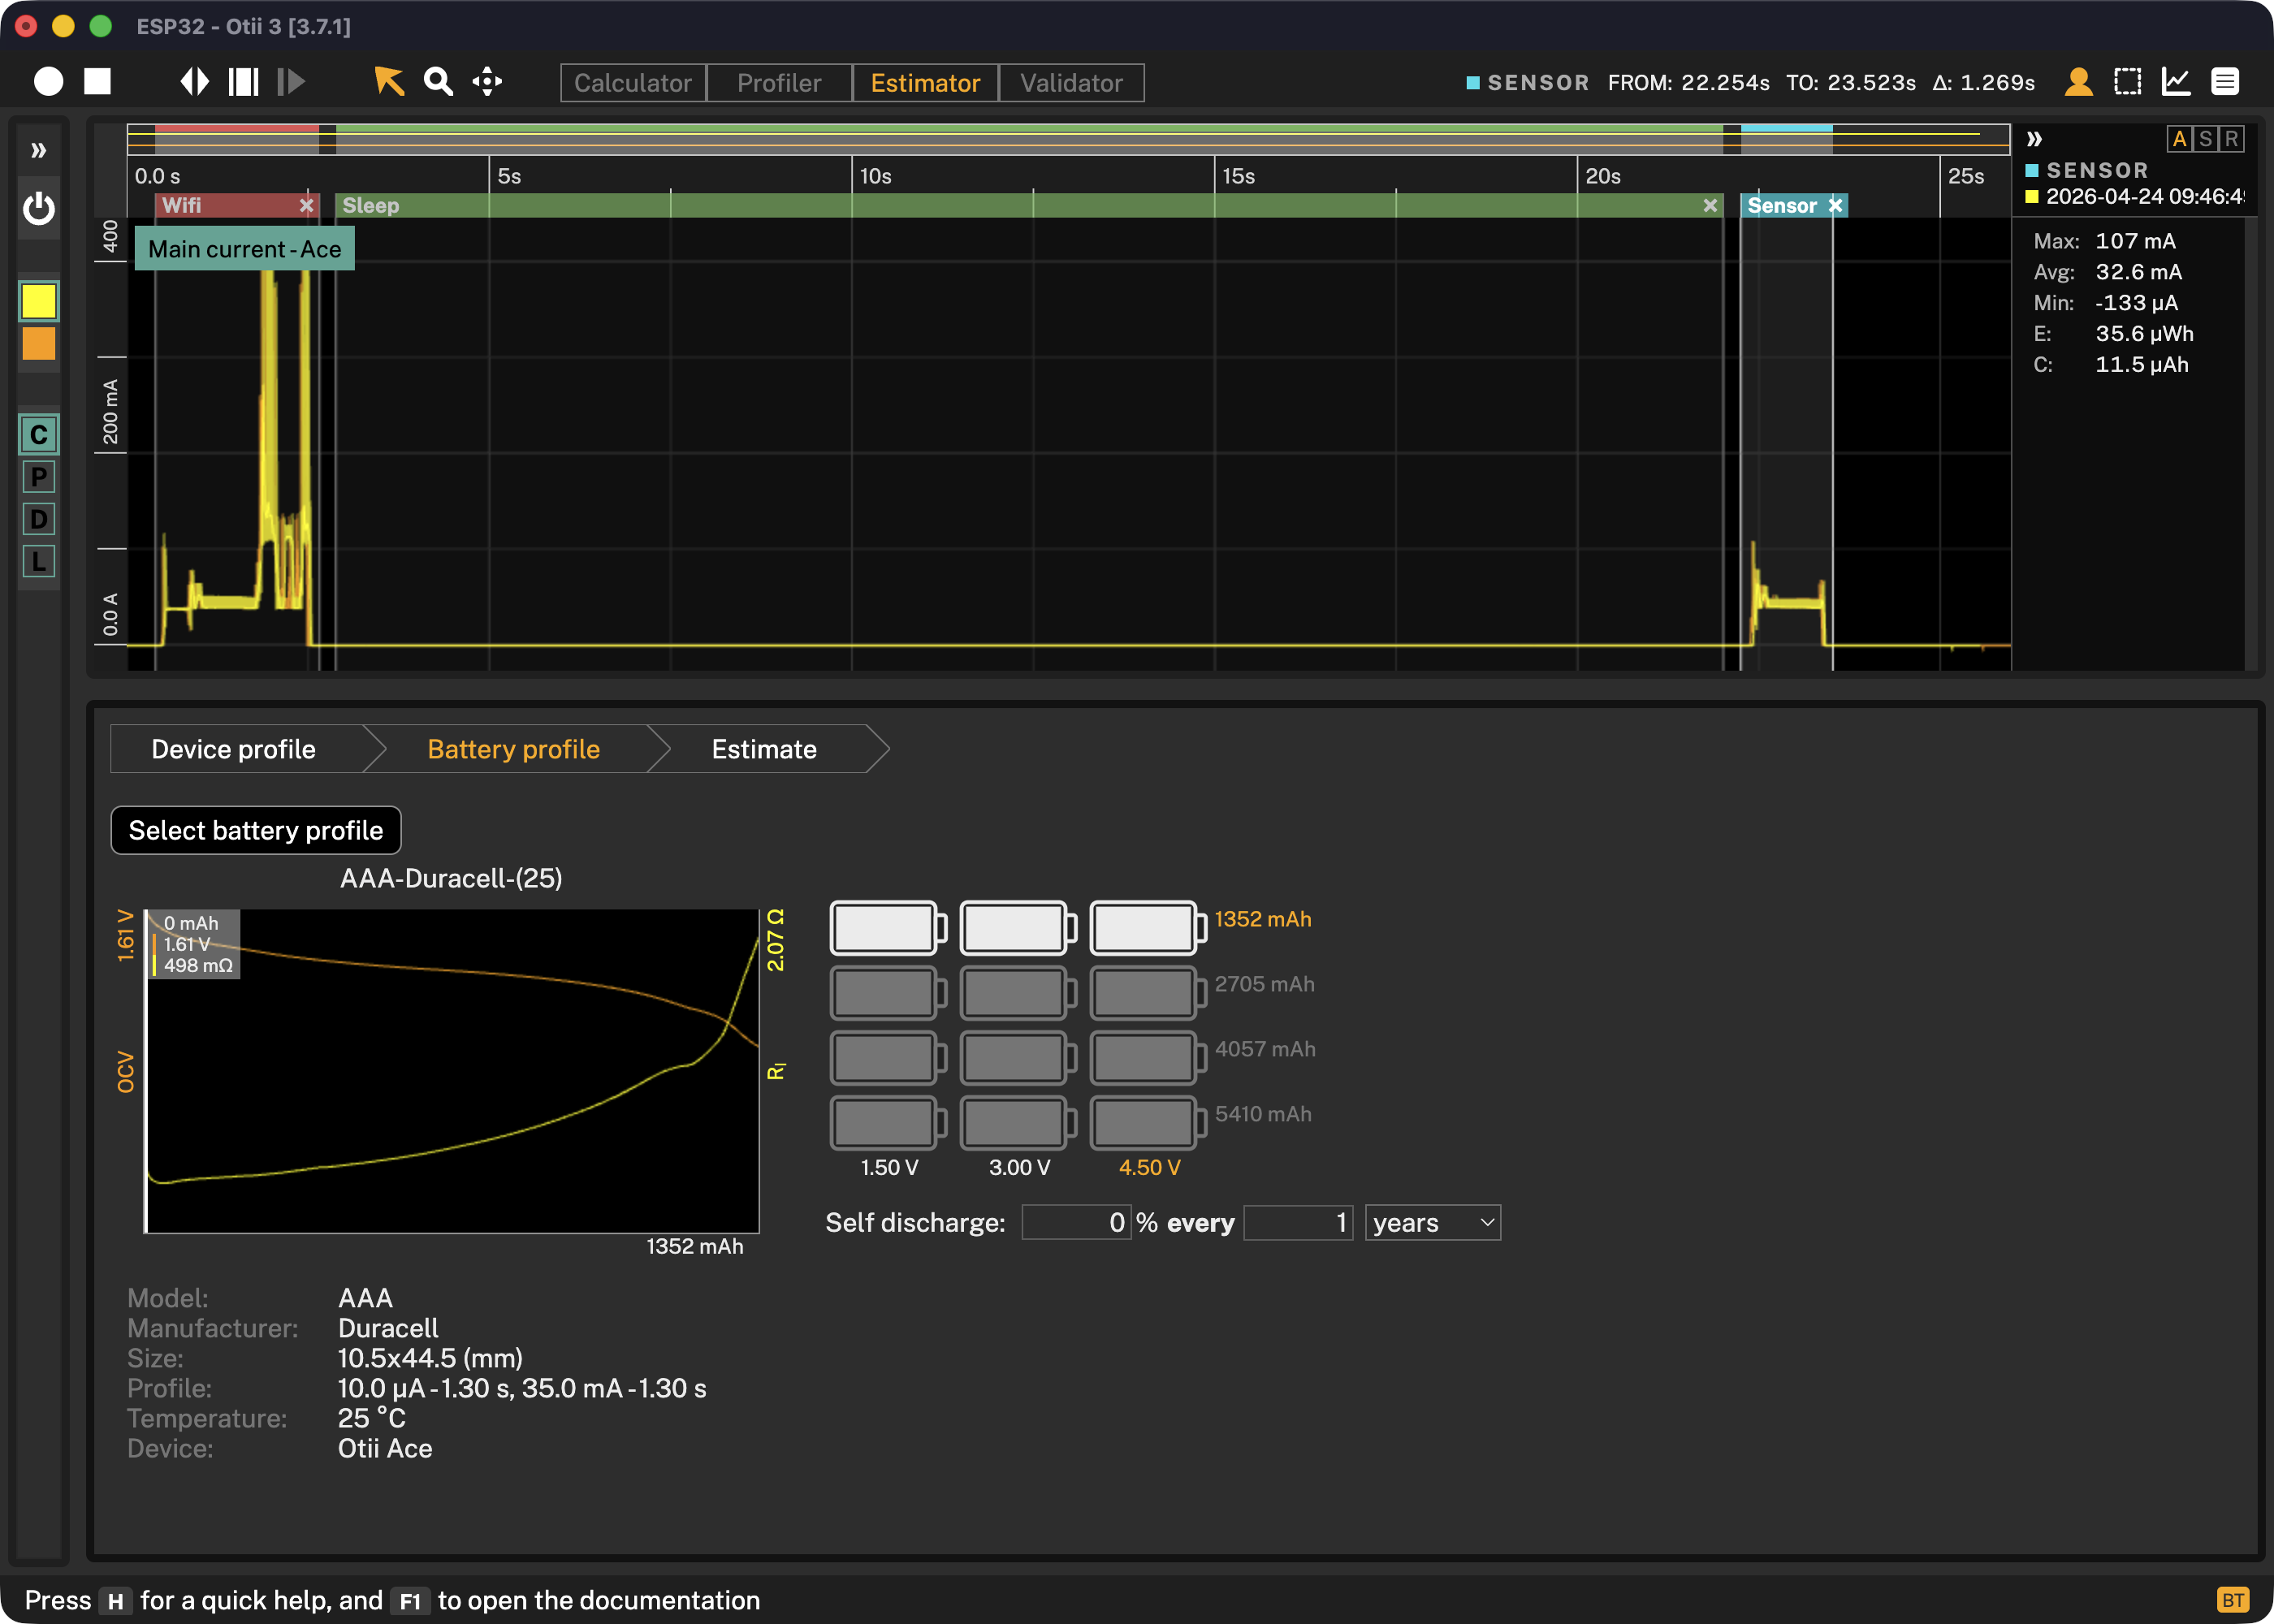Remove the Sleep marker with its X
The width and height of the screenshot is (2274, 1624).
click(x=1710, y=205)
